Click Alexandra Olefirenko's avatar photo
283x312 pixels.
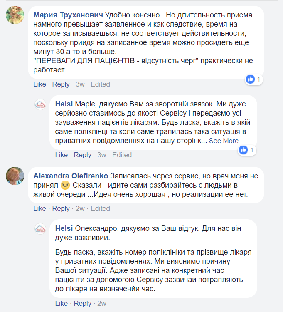click(15, 176)
